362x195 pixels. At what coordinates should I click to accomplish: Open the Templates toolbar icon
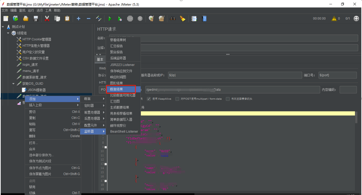coord(15,19)
